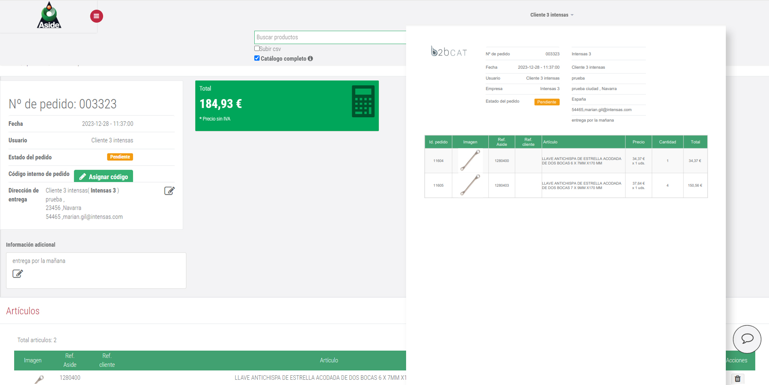Delete article with the trash icon
This screenshot has height=385, width=769.
pos(738,379)
